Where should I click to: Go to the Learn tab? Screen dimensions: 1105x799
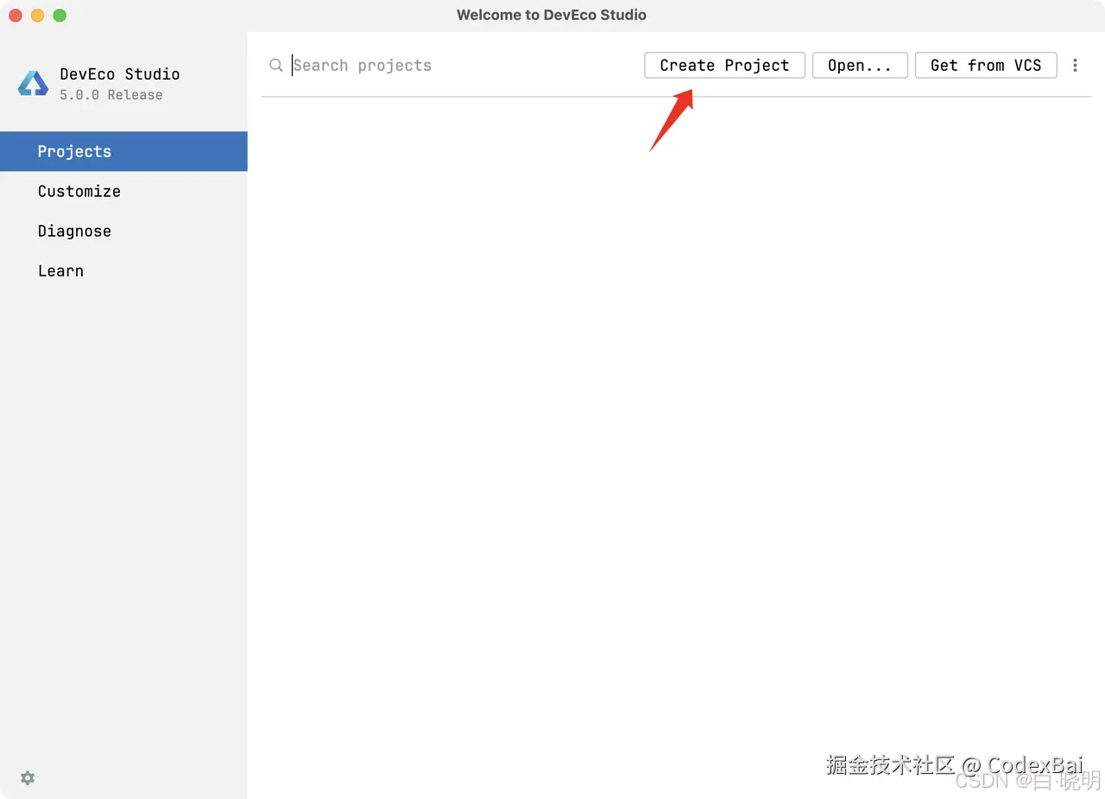pyautogui.click(x=123, y=270)
